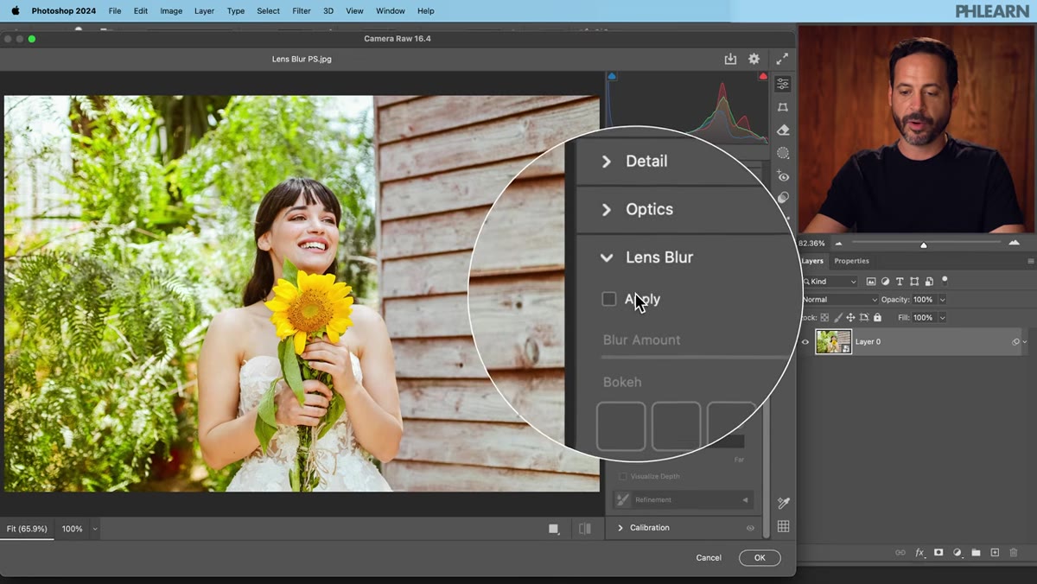The height and width of the screenshot is (584, 1037).
Task: Toggle lock all padlock
Action: (x=877, y=318)
